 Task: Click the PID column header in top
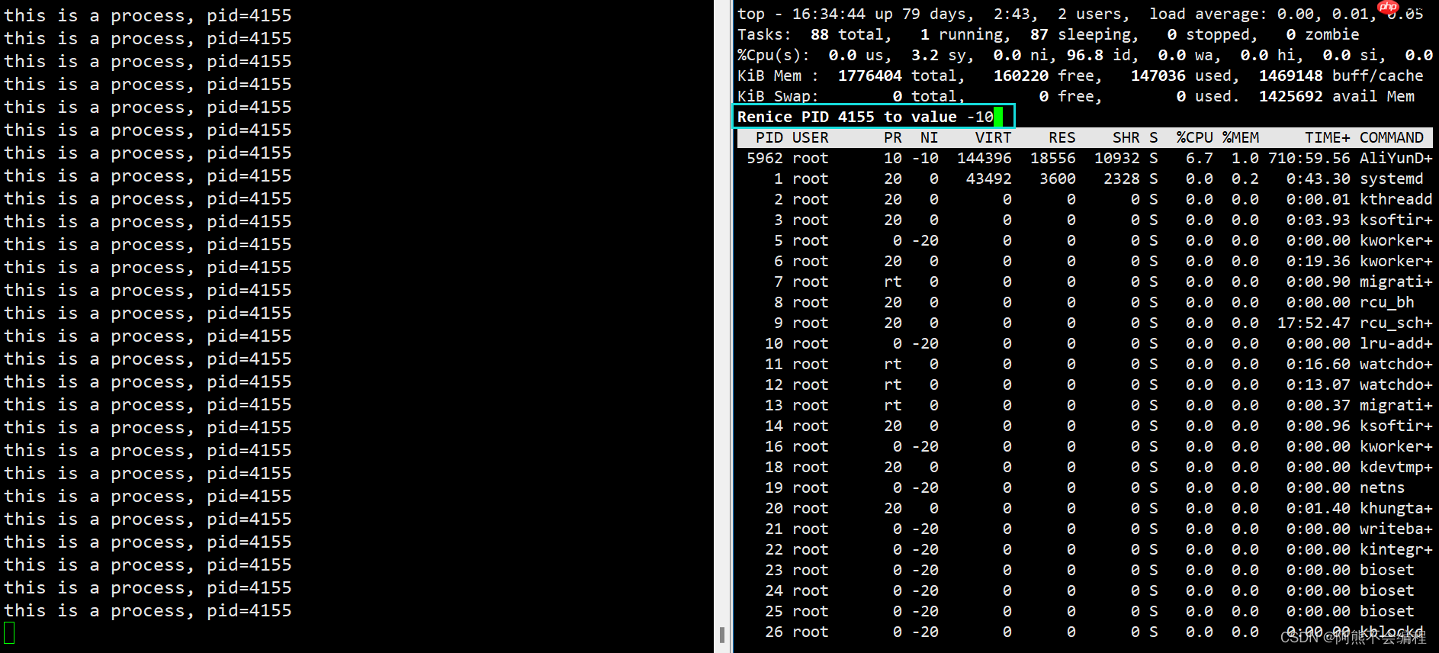(769, 137)
